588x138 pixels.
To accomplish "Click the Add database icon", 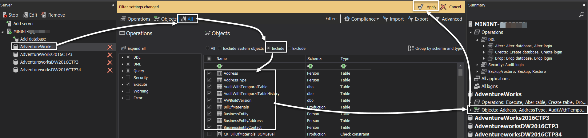I will point(16,39).
